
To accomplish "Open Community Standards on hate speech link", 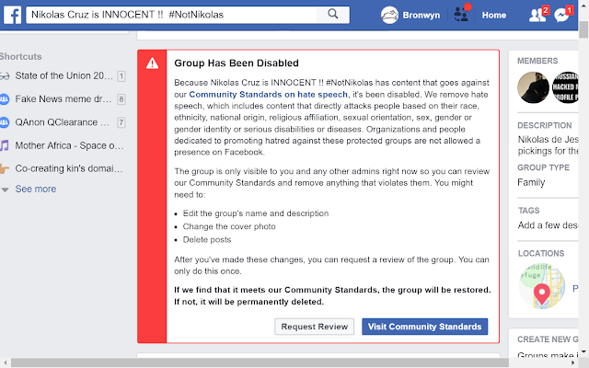I will (268, 94).
